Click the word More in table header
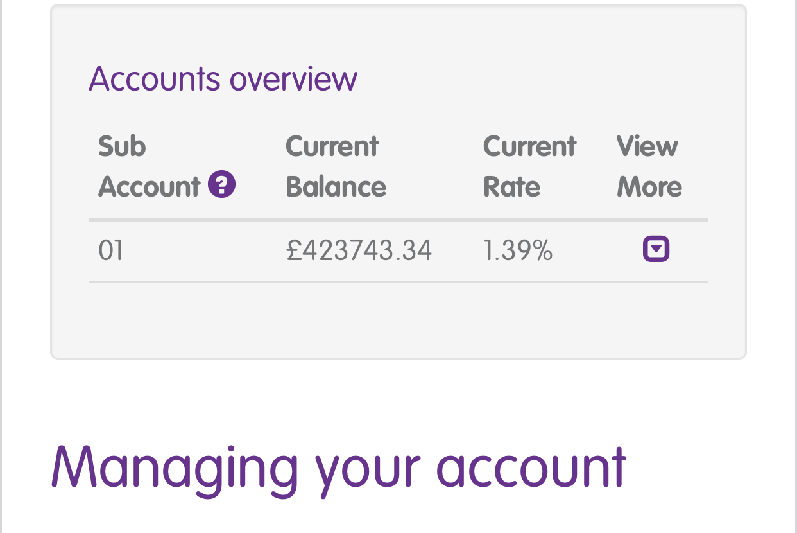Image resolution: width=797 pixels, height=533 pixels. [x=649, y=187]
